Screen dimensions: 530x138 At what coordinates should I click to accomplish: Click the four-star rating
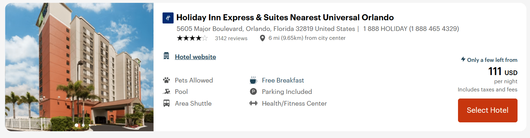click(192, 38)
